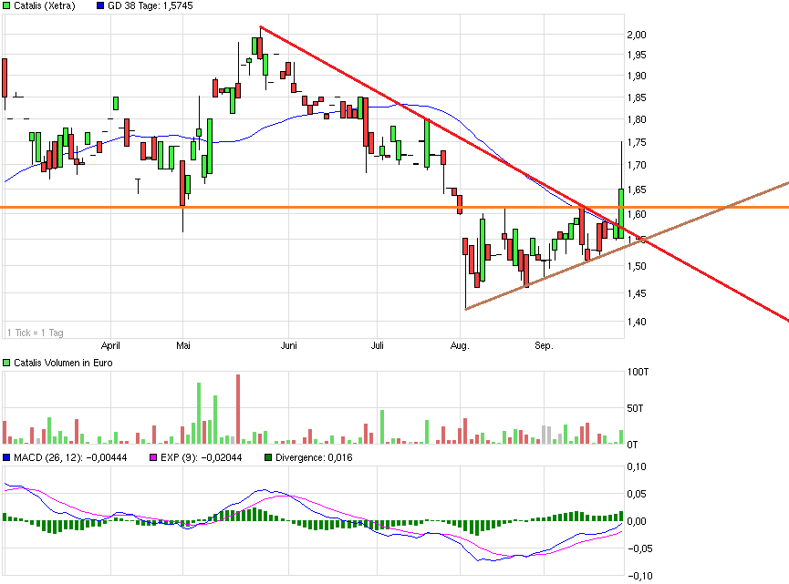Screen dimensions: 789x584
Task: Click the 1,80 price axis value
Action: [637, 119]
